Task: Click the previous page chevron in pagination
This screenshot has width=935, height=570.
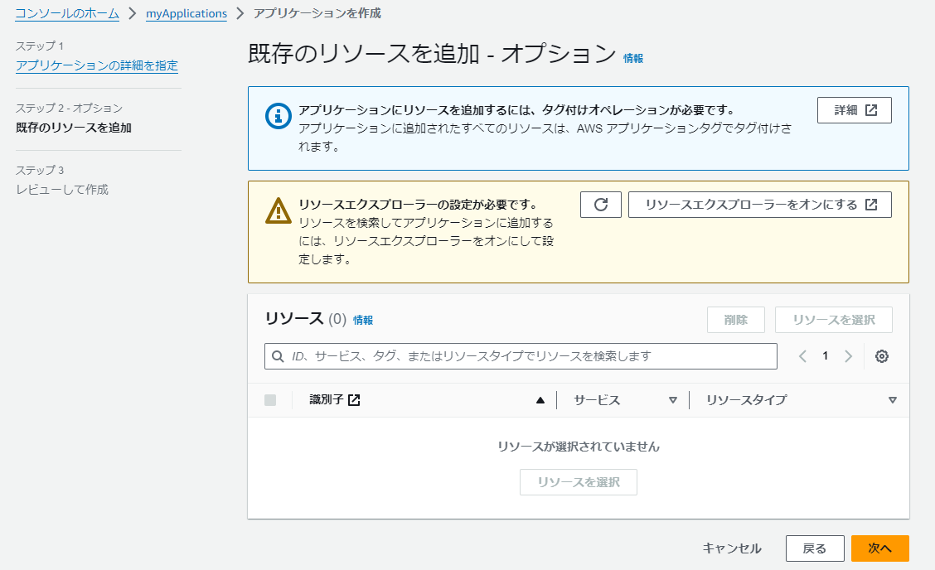Action: (802, 355)
